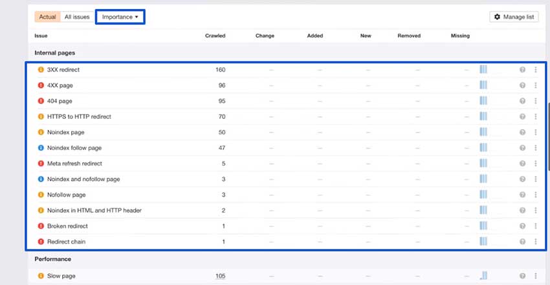
Task: Open the Meta refresh redirect issue
Action: 74,164
